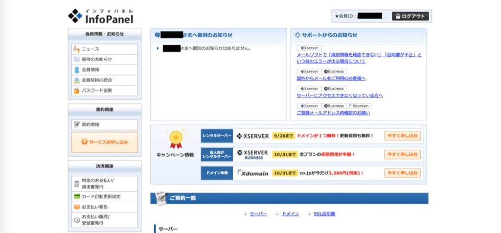Click the 個別のお知らせ envelope icon
501x233 pixels.
(x=77, y=59)
